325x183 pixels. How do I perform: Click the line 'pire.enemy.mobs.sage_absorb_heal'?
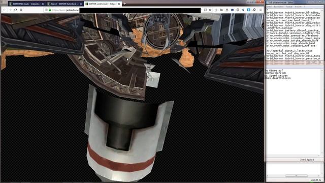(290, 43)
